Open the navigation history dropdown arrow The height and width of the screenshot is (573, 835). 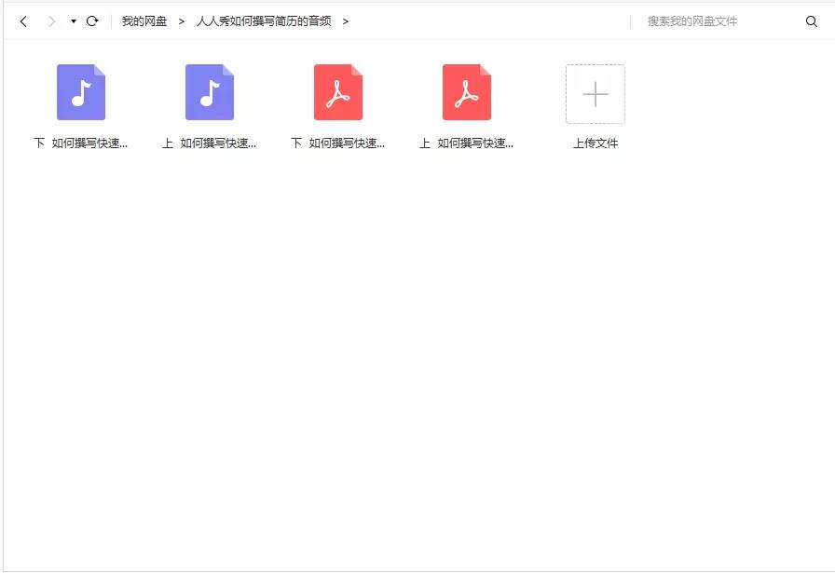[x=74, y=21]
